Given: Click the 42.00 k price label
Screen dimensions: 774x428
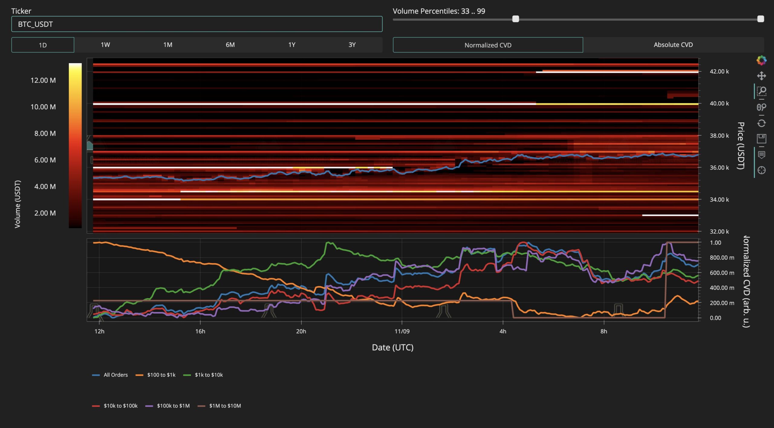Looking at the screenshot, I should point(719,71).
